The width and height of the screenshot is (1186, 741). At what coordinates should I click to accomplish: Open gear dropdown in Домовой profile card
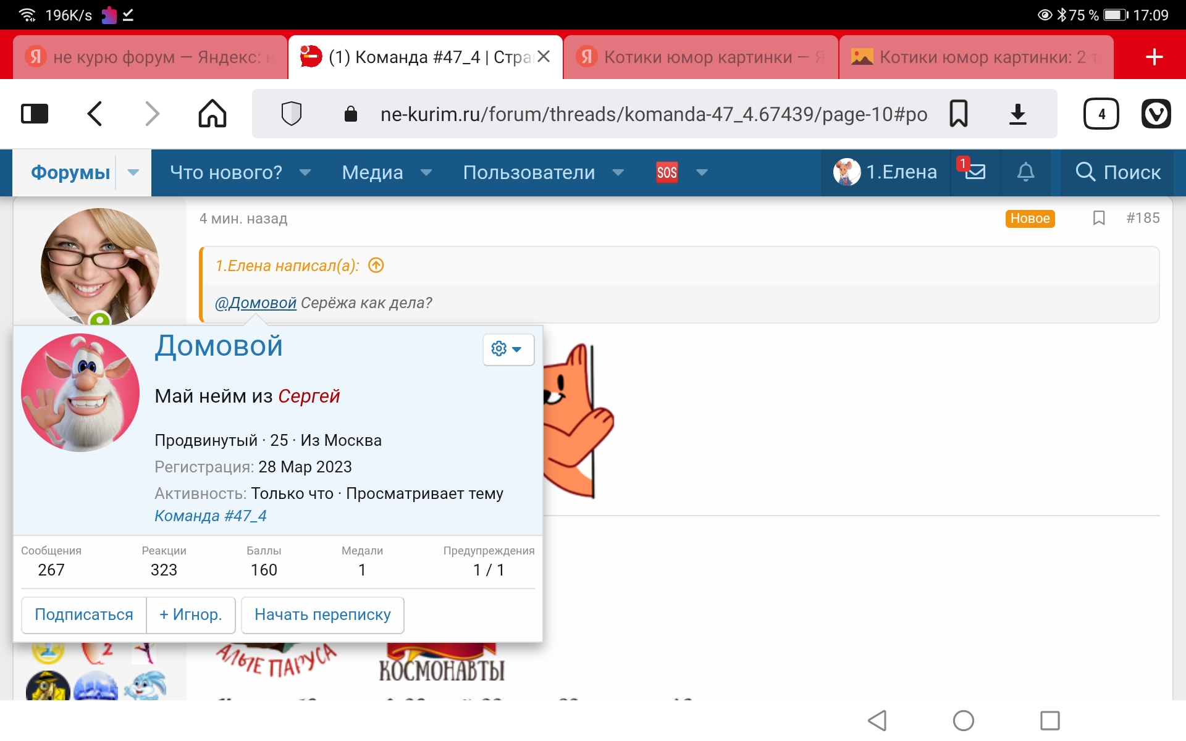pos(507,349)
